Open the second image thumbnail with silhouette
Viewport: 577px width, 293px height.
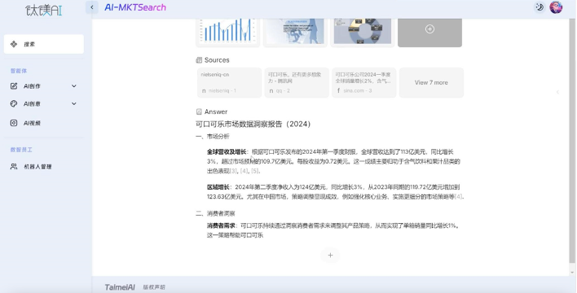click(295, 32)
